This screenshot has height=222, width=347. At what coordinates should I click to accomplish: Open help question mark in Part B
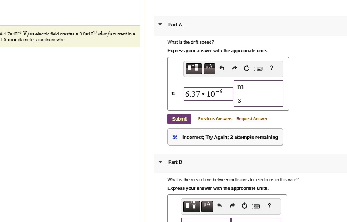coord(269,206)
